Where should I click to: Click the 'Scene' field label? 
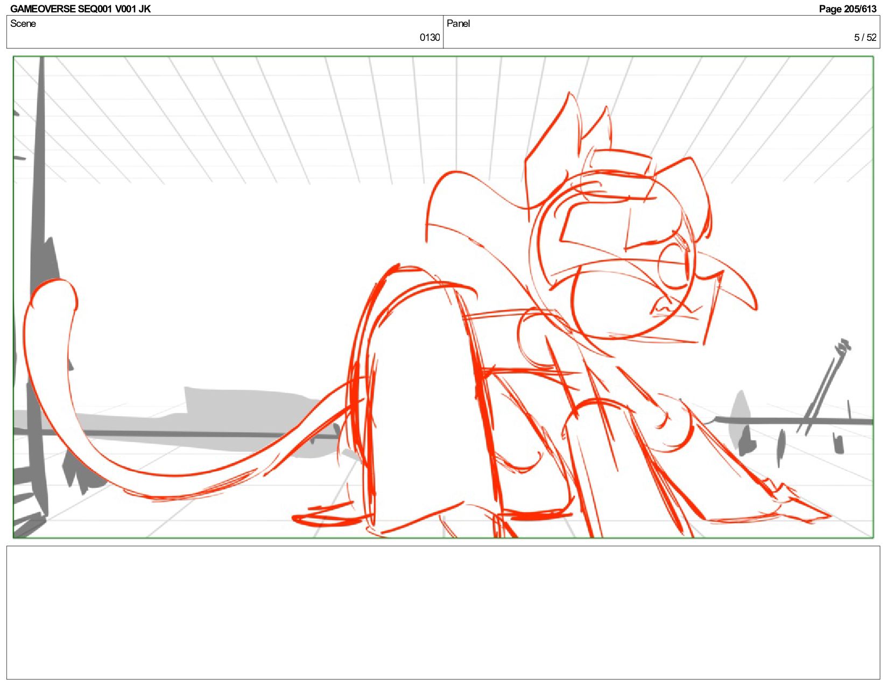[23, 23]
